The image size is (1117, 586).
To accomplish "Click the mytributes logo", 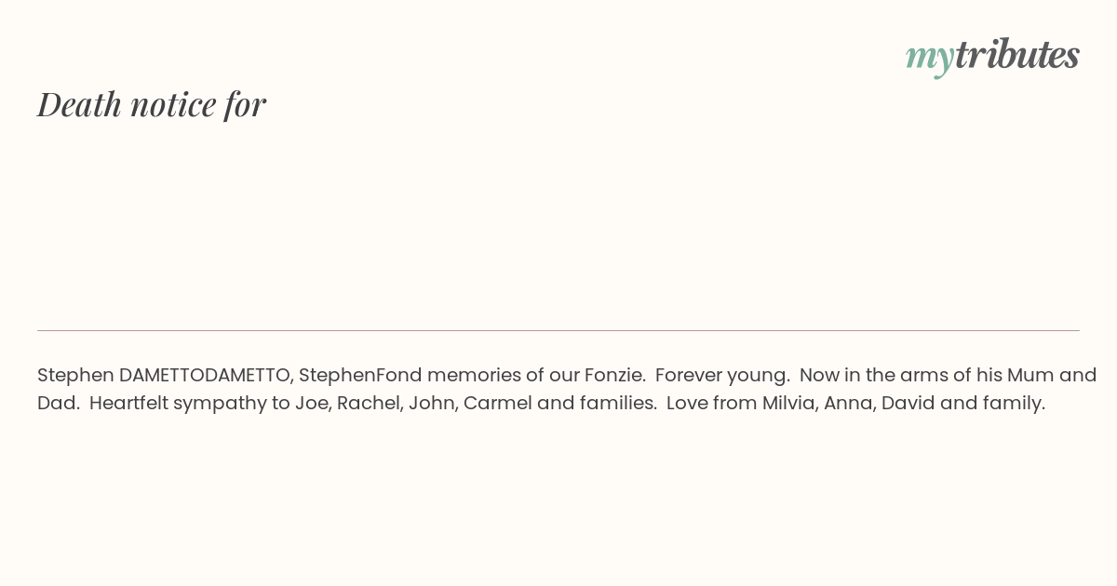I will point(992,56).
